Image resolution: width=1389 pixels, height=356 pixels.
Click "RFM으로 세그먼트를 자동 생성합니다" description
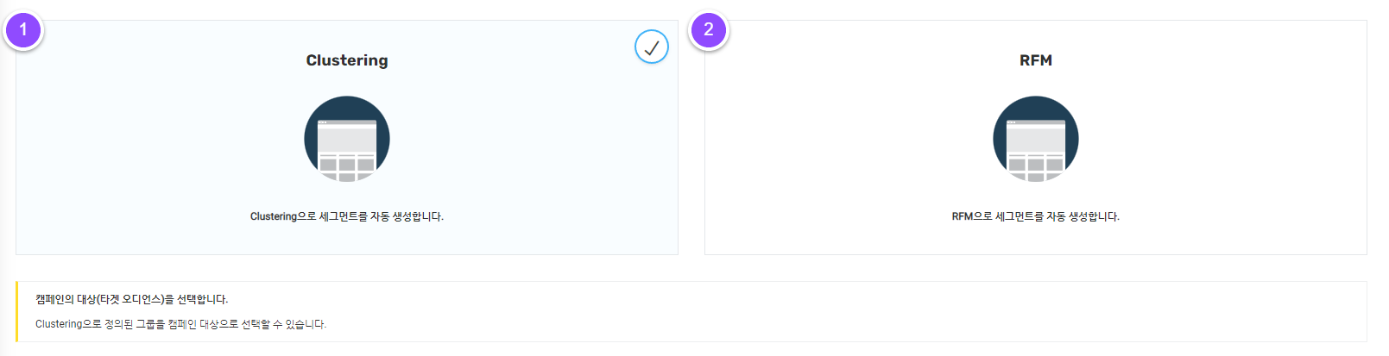[1036, 216]
